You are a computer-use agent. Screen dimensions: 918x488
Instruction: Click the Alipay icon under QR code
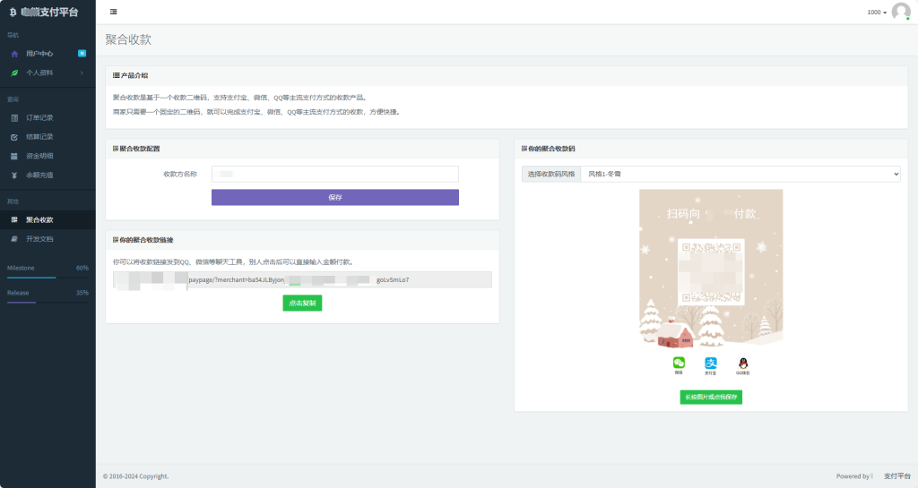tap(710, 363)
